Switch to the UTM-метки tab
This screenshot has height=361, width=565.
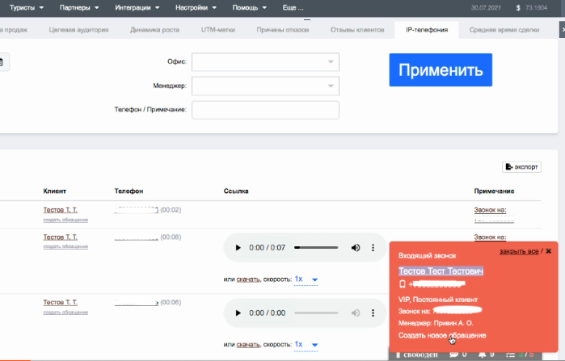pos(218,30)
